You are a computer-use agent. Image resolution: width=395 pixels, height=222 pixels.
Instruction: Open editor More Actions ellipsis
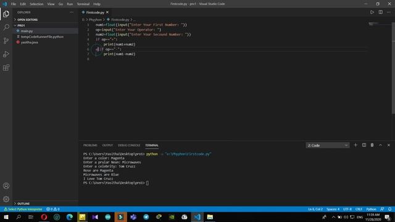389,12
